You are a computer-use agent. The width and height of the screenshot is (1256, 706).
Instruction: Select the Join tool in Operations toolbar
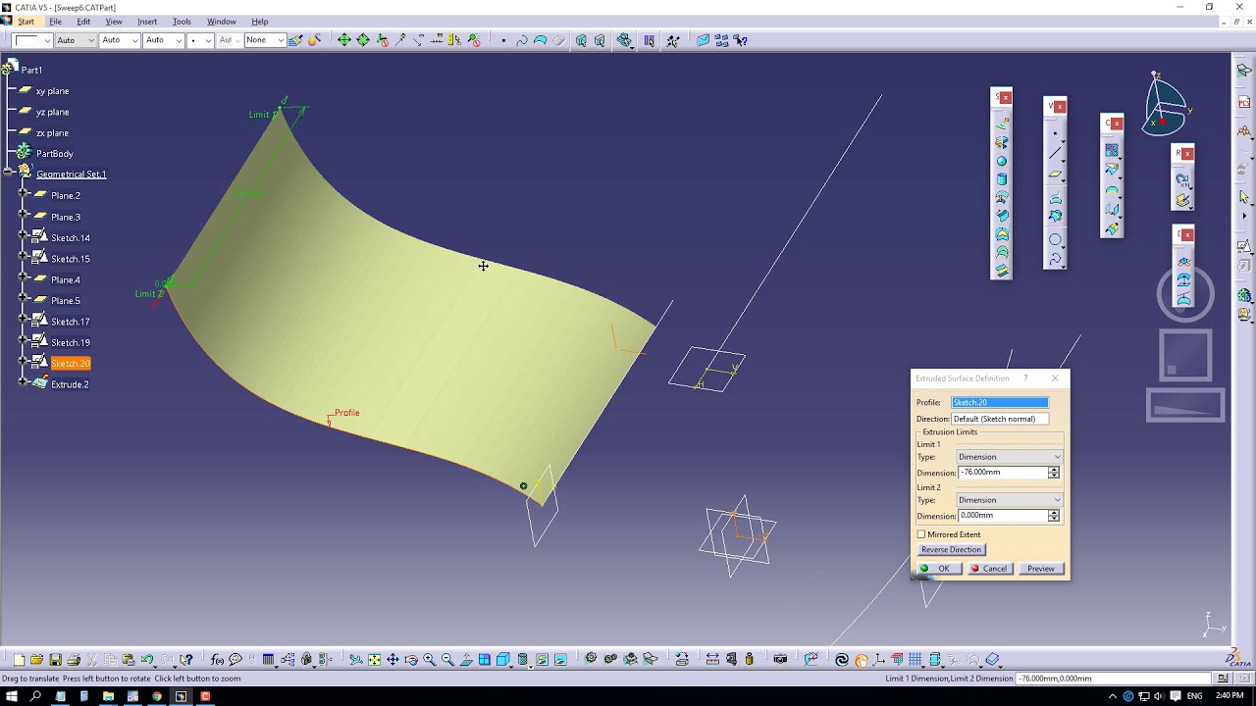click(1112, 150)
